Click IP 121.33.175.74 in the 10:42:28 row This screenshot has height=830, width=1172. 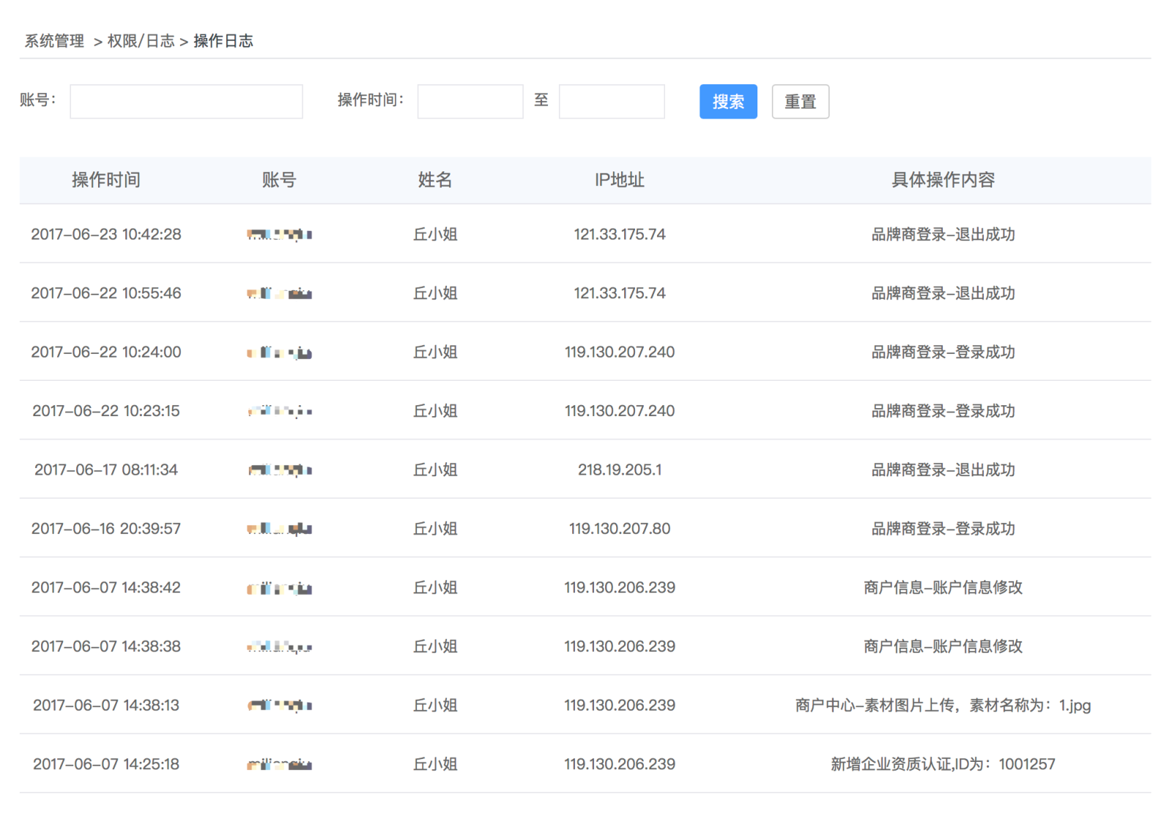point(620,234)
